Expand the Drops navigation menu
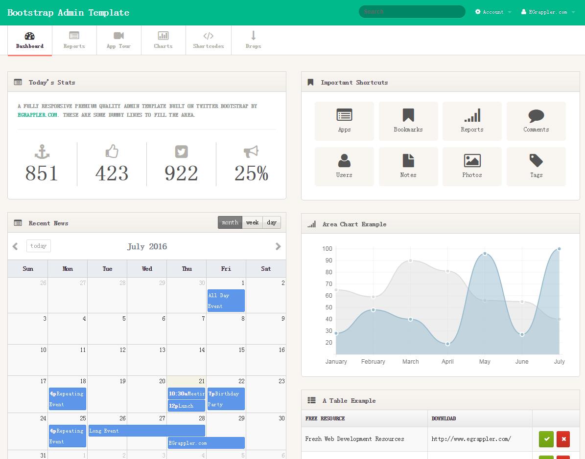Screen dimensions: 585x459 pyautogui.click(x=253, y=40)
